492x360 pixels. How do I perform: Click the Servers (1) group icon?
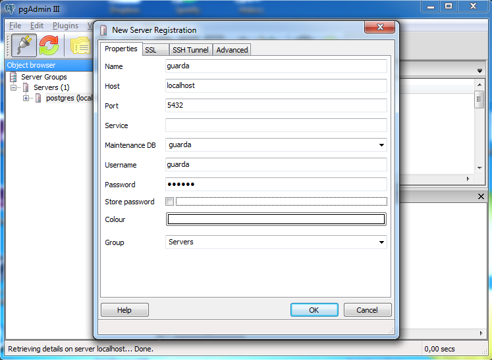coord(26,87)
